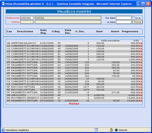Click the CASSA description field

pos(68,18)
